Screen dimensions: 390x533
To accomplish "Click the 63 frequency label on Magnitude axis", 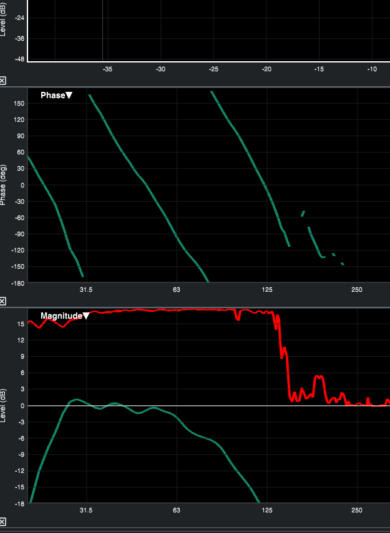I will coord(177,511).
